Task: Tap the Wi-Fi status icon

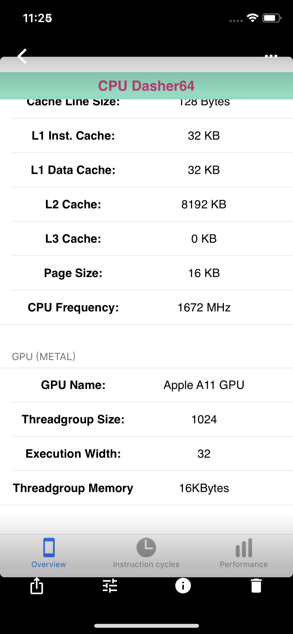Action: [252, 18]
